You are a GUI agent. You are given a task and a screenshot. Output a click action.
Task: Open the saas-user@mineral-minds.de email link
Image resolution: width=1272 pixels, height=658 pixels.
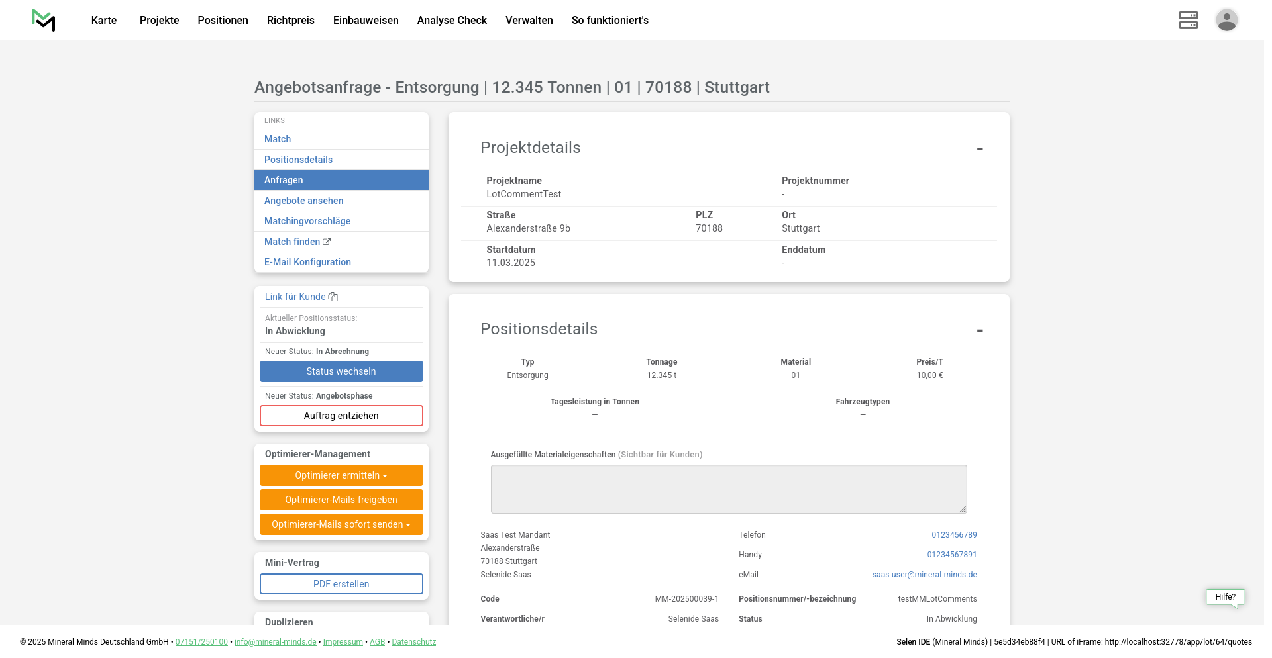point(924,575)
